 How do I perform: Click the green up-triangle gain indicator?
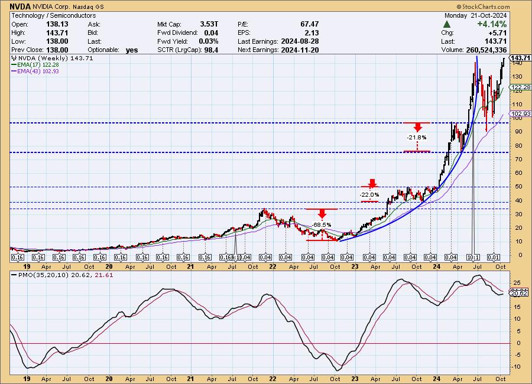pyautogui.click(x=447, y=24)
